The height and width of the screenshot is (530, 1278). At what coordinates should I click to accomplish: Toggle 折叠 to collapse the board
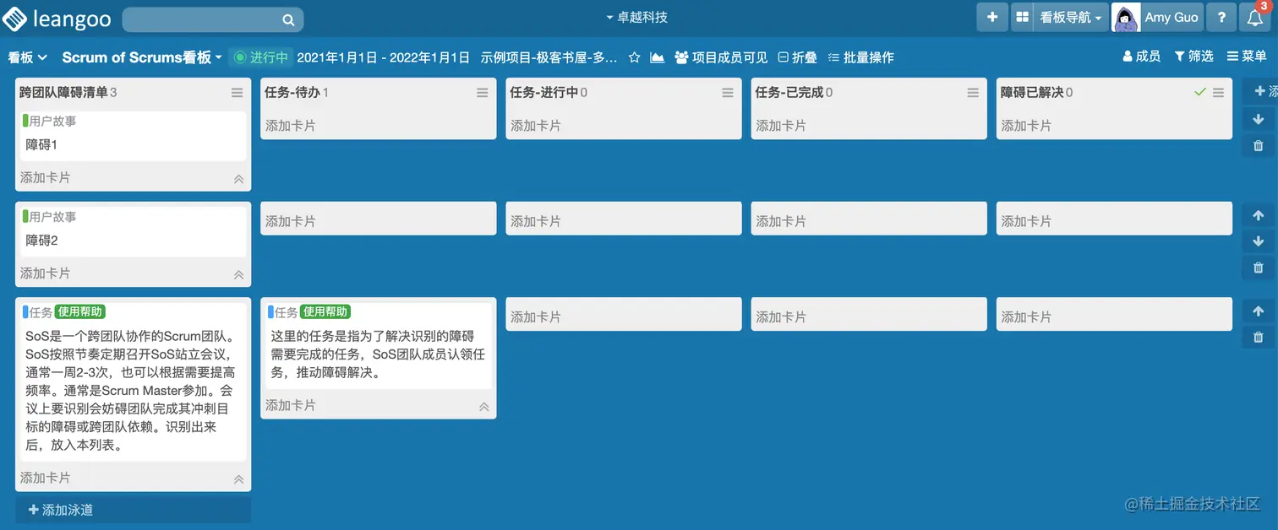click(797, 57)
